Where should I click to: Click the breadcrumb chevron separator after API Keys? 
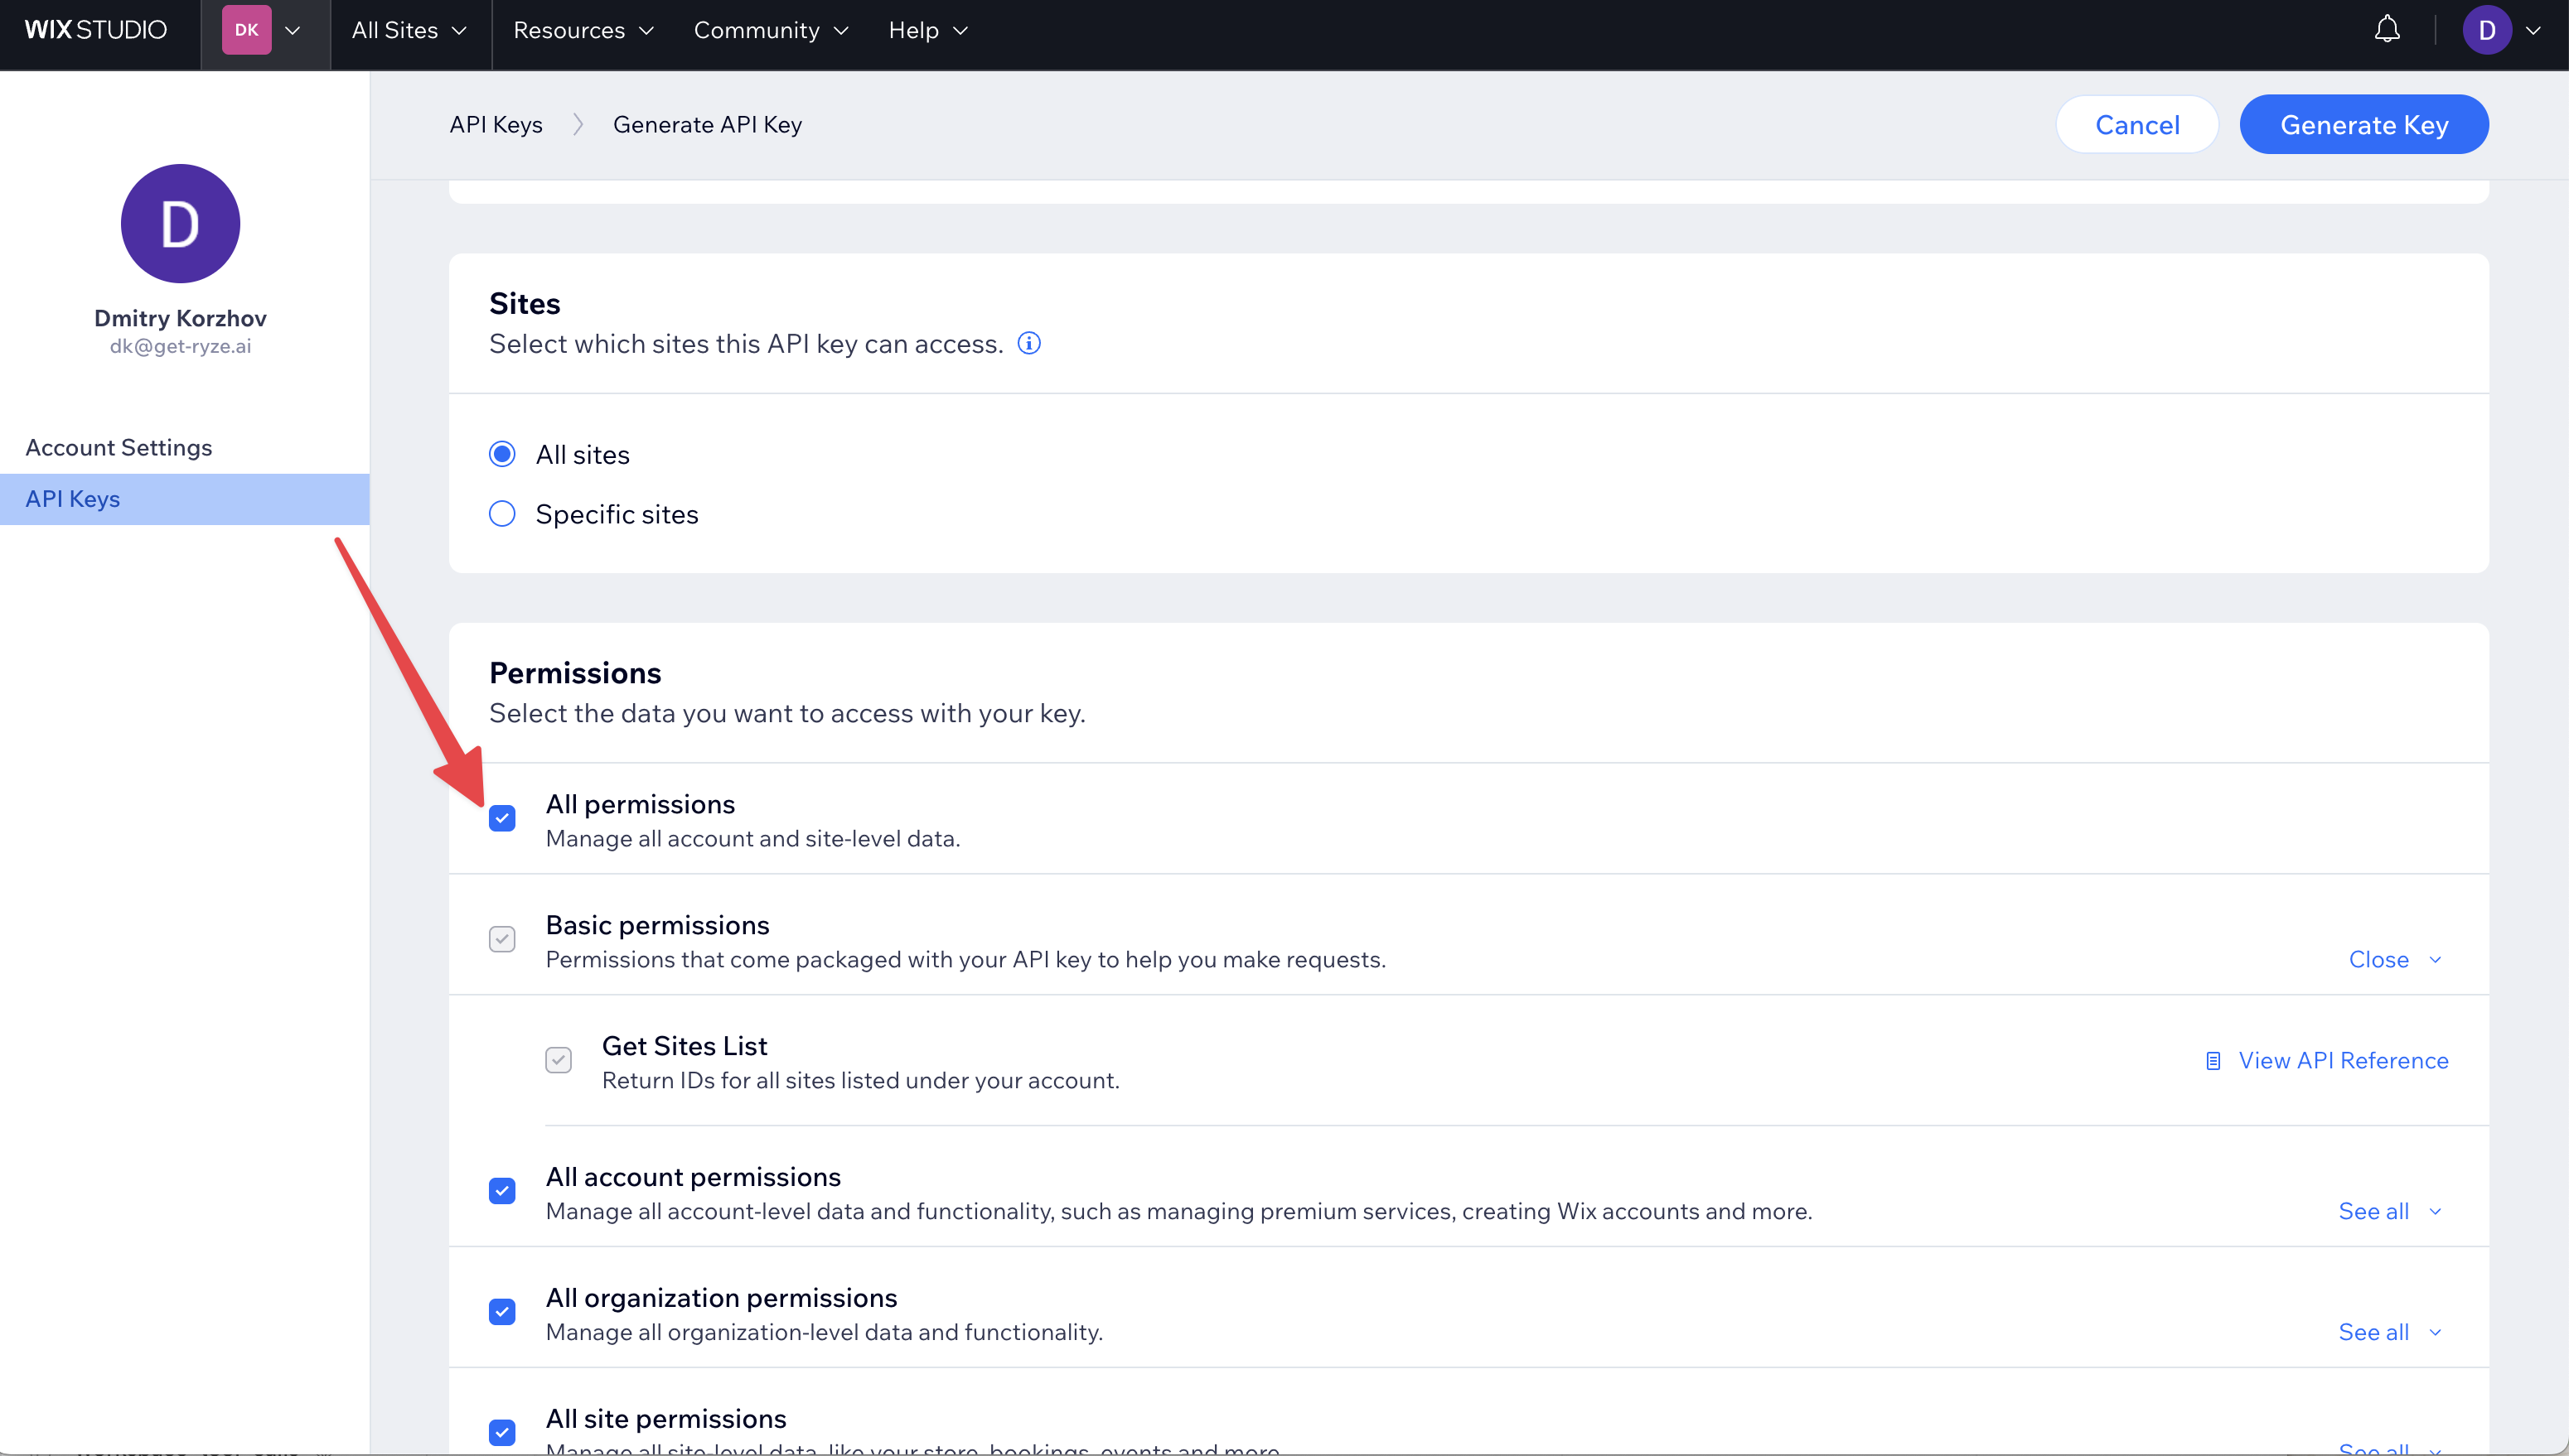pyautogui.click(x=578, y=124)
